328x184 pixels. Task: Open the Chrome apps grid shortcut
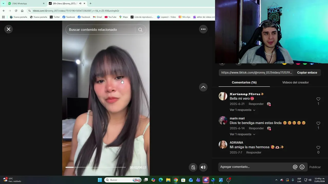pyautogui.click(x=3, y=17)
